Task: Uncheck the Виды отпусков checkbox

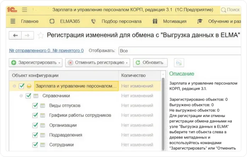Action: [x=35, y=105]
